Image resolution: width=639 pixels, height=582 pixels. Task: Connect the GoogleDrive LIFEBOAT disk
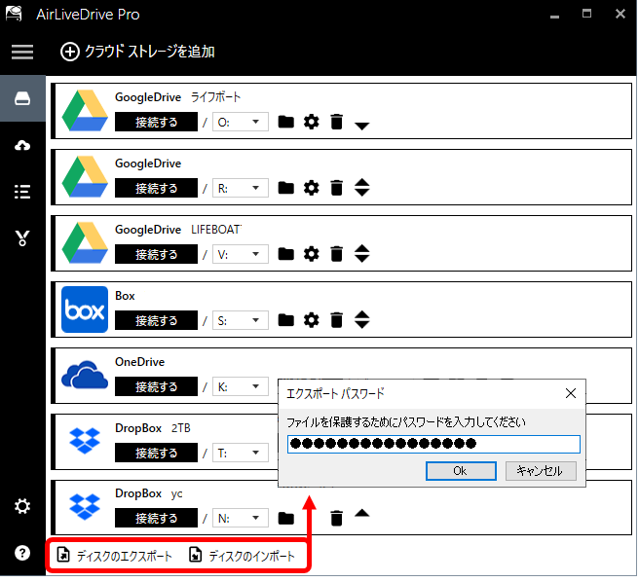click(x=156, y=254)
